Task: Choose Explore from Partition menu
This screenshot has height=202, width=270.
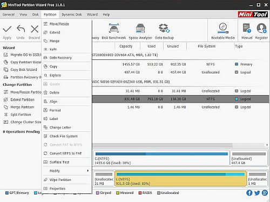Action: tap(66, 75)
